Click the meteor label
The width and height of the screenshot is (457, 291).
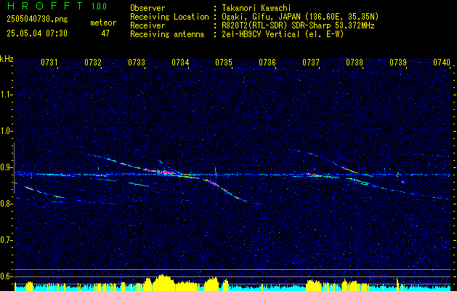click(x=103, y=23)
